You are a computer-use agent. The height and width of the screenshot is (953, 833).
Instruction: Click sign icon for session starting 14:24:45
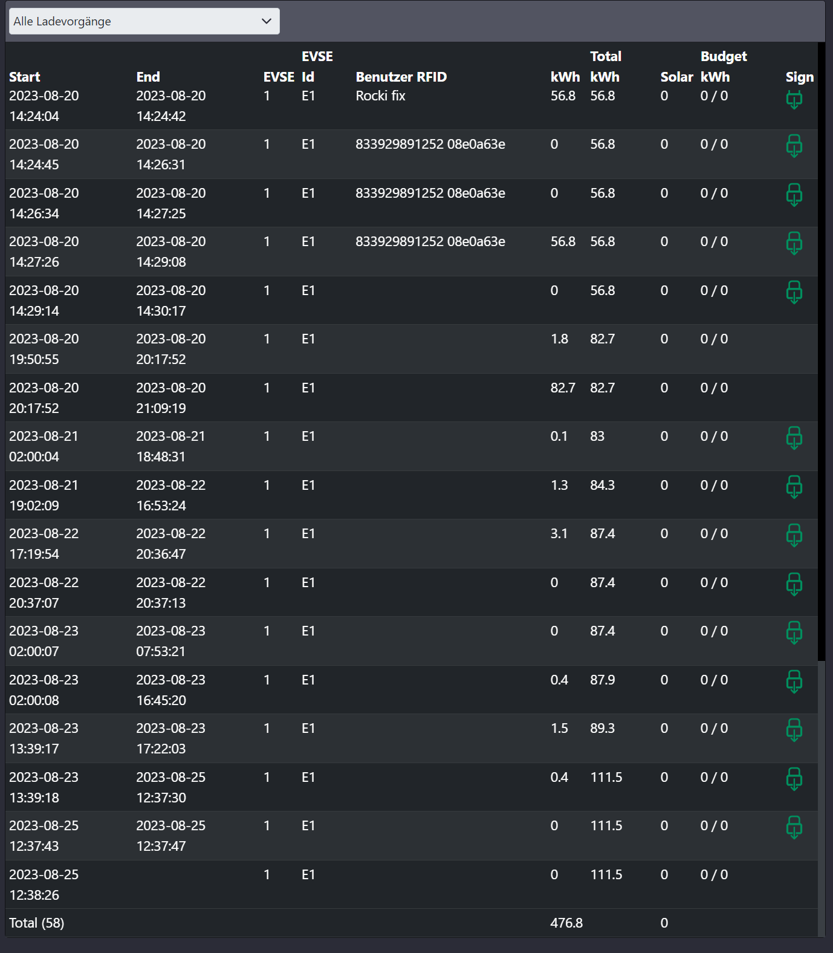[x=794, y=146]
